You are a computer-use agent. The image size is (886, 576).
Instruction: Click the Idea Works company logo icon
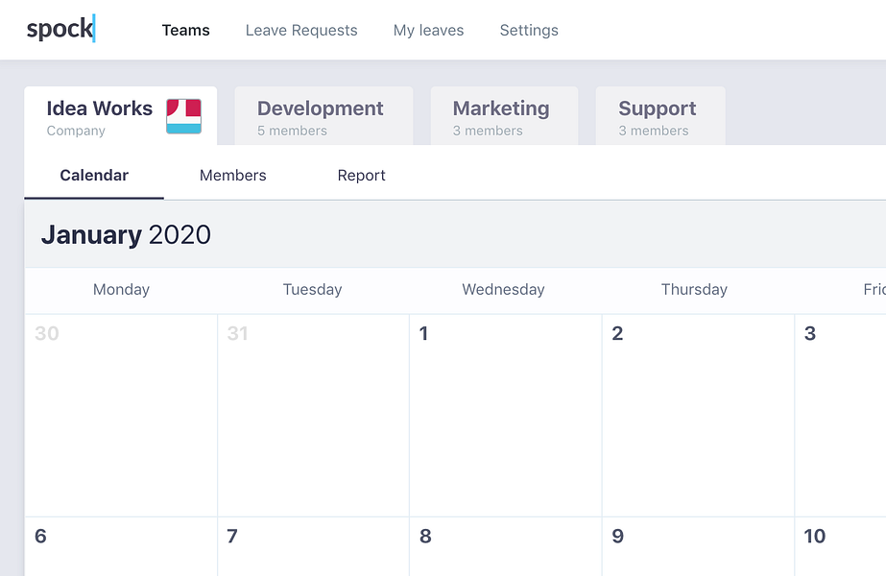(x=183, y=116)
